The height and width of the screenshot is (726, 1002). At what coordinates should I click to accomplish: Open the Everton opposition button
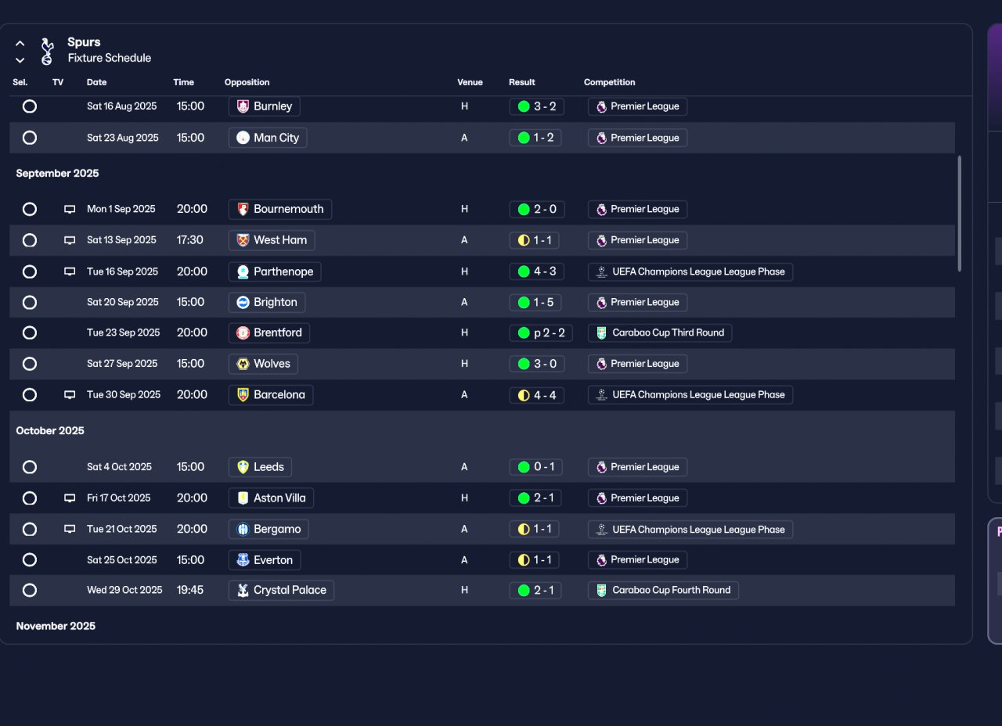(x=265, y=560)
